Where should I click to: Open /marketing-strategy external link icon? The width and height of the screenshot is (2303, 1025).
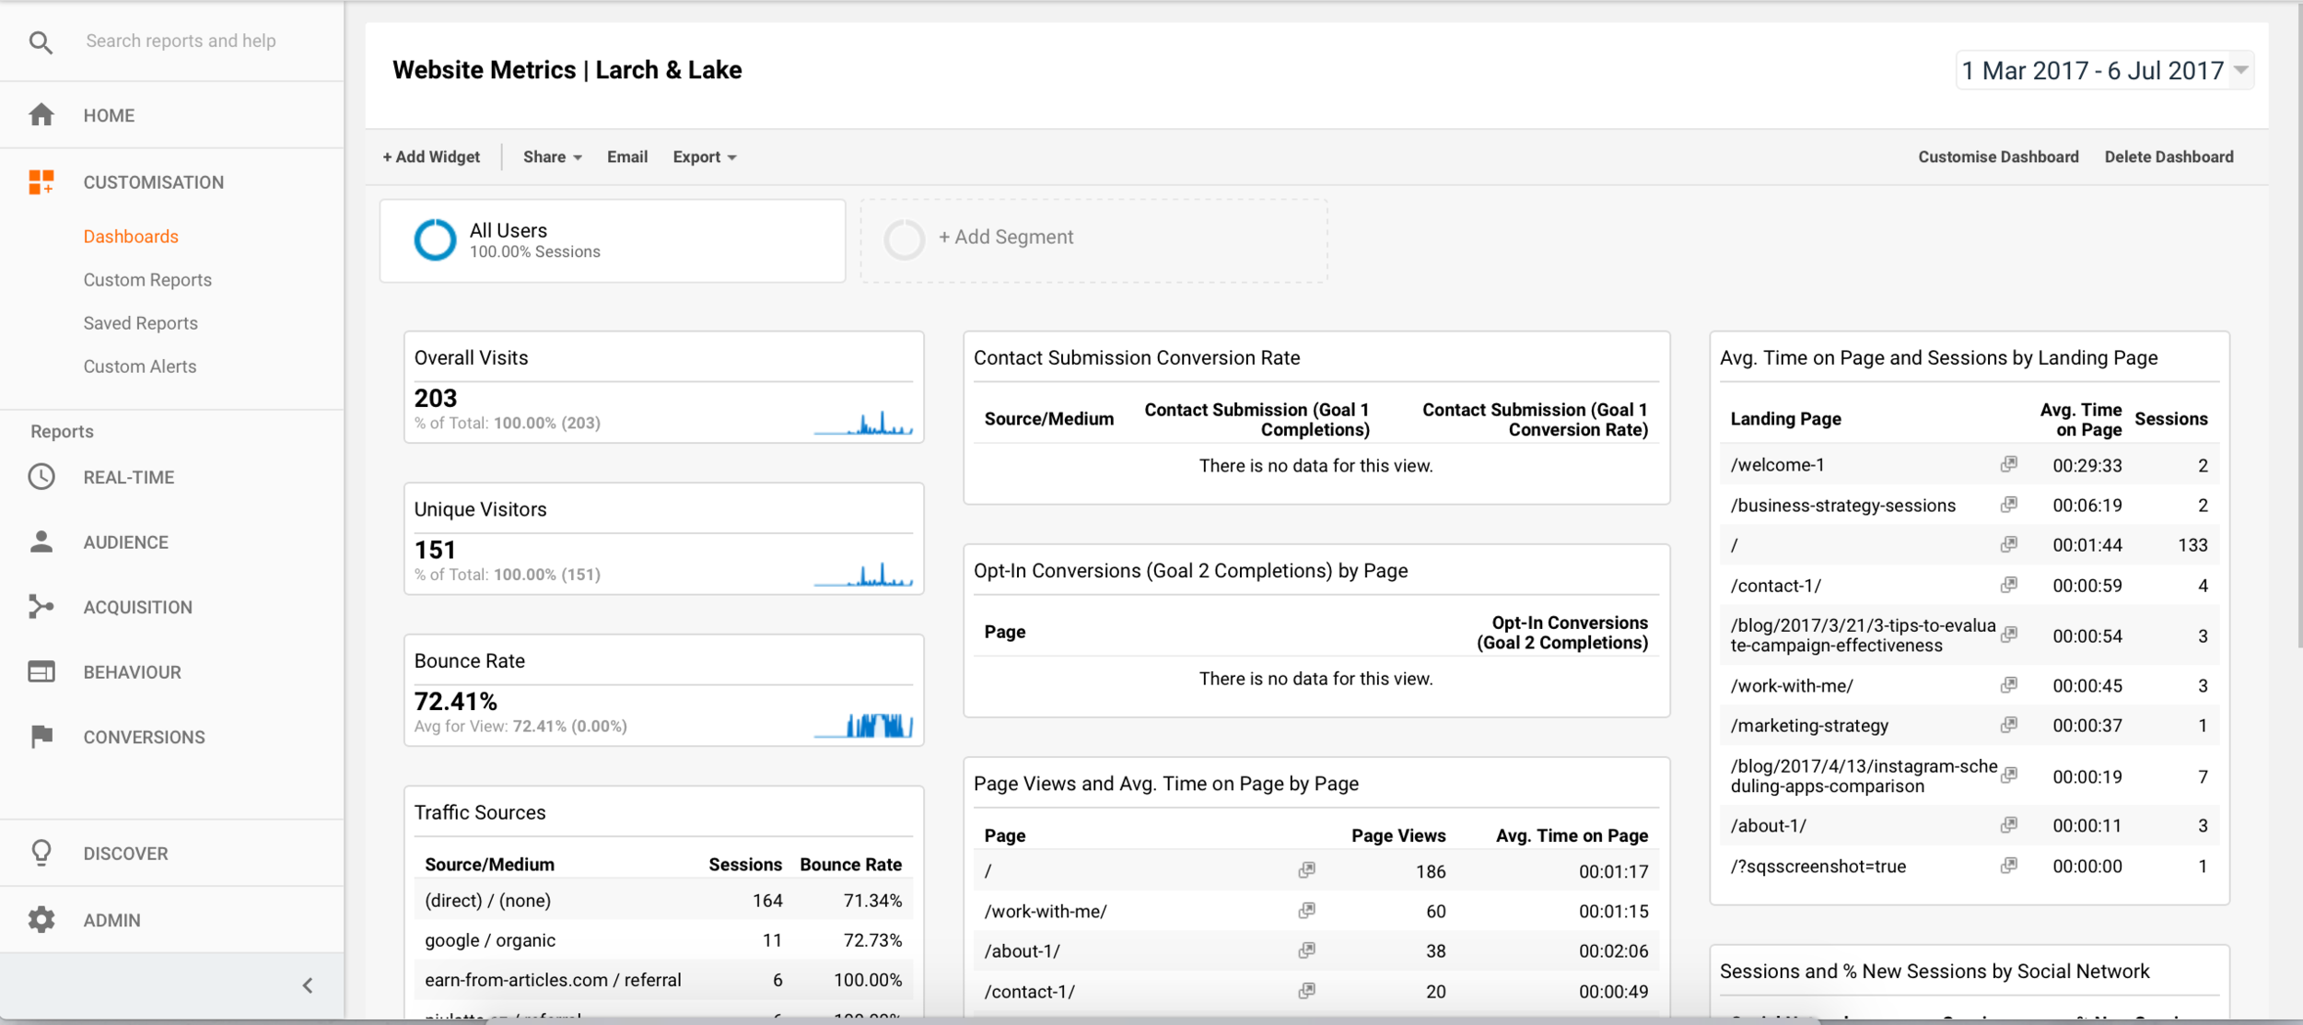click(2009, 725)
